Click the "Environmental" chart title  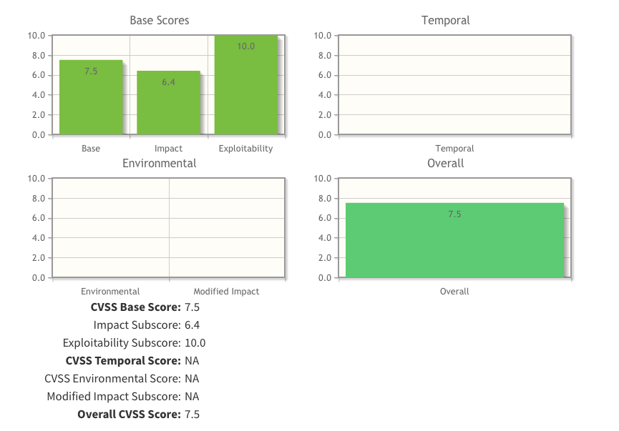click(x=160, y=163)
